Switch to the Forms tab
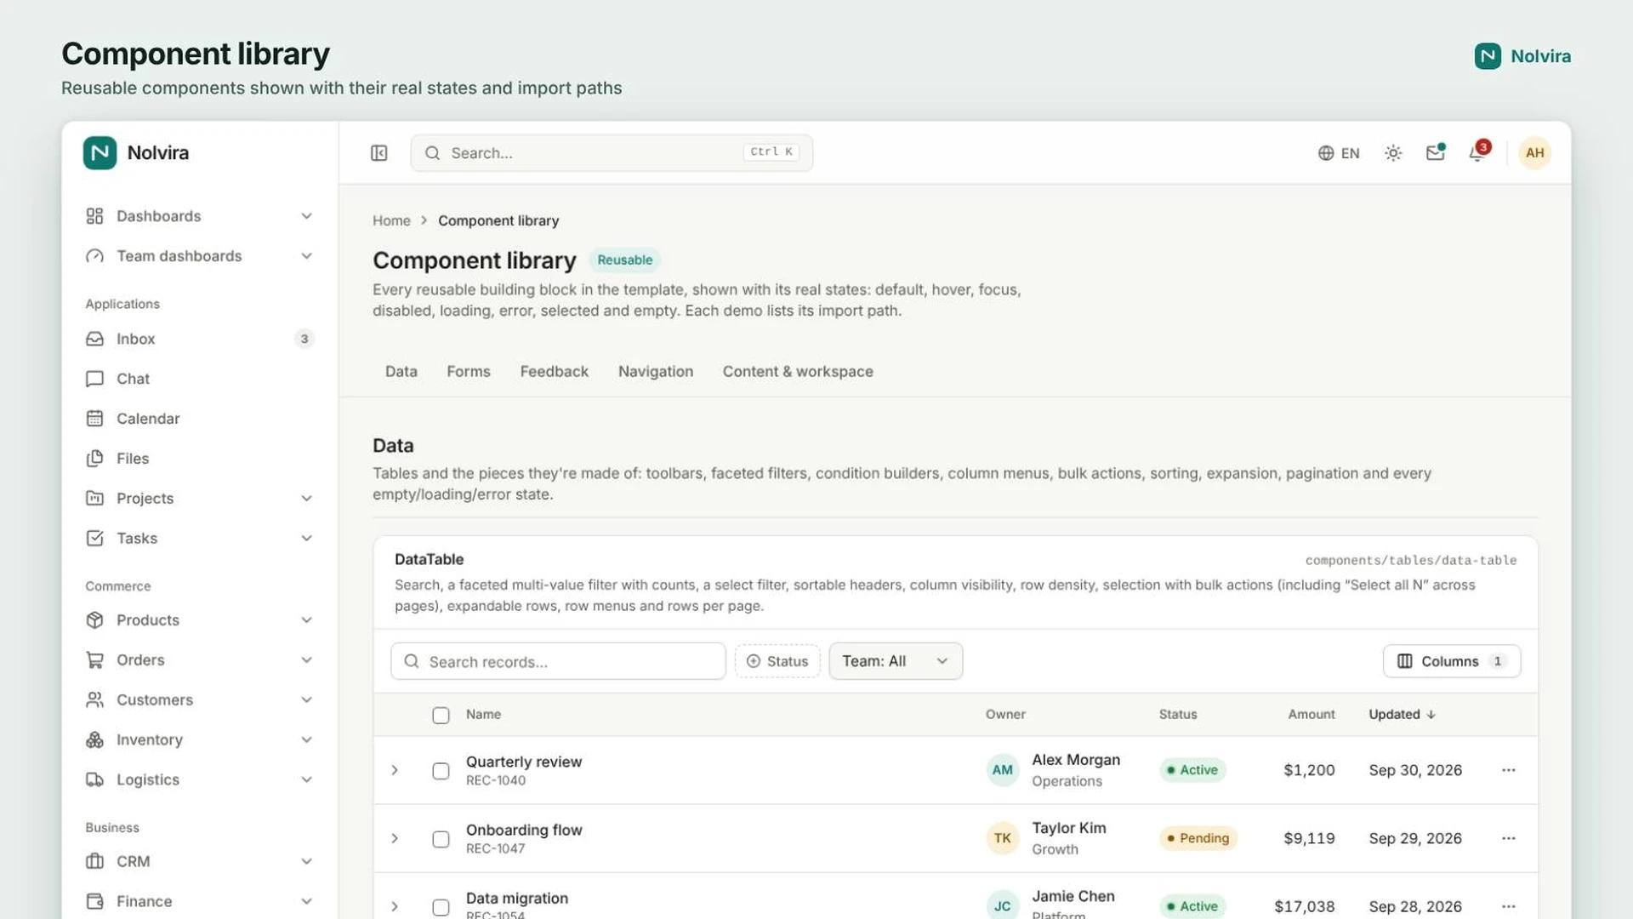 click(469, 372)
